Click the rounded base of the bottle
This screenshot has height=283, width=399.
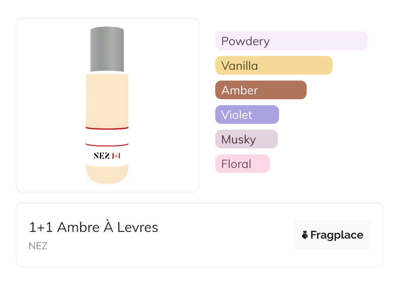click(107, 174)
